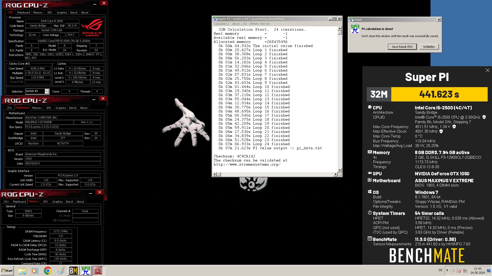Click the BenchMate version icon in results panel
This screenshot has width=492, height=276.
[370, 239]
